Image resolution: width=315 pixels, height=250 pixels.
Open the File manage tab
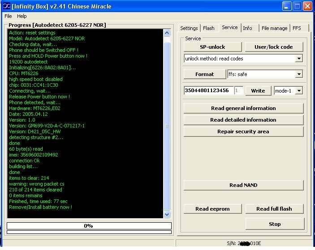click(x=274, y=28)
